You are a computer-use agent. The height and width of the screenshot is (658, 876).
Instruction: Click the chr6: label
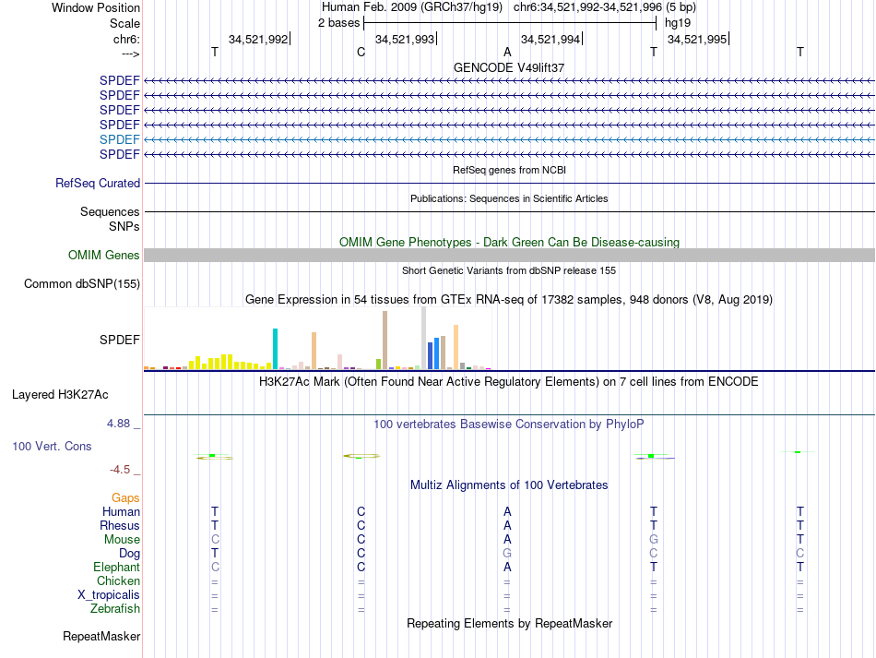coord(127,39)
